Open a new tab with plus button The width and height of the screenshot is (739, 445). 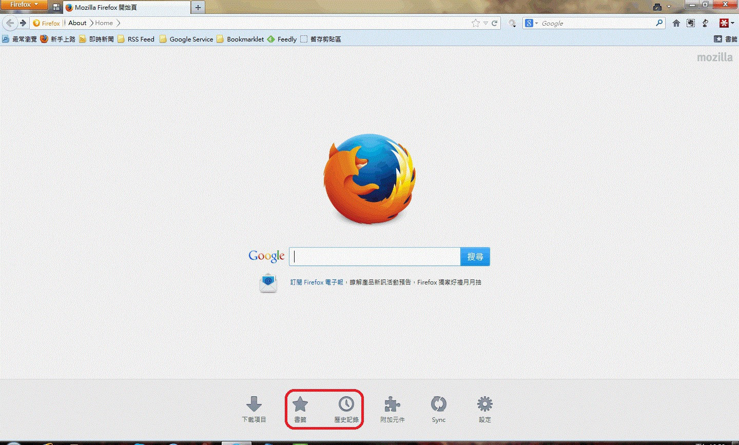(x=198, y=8)
